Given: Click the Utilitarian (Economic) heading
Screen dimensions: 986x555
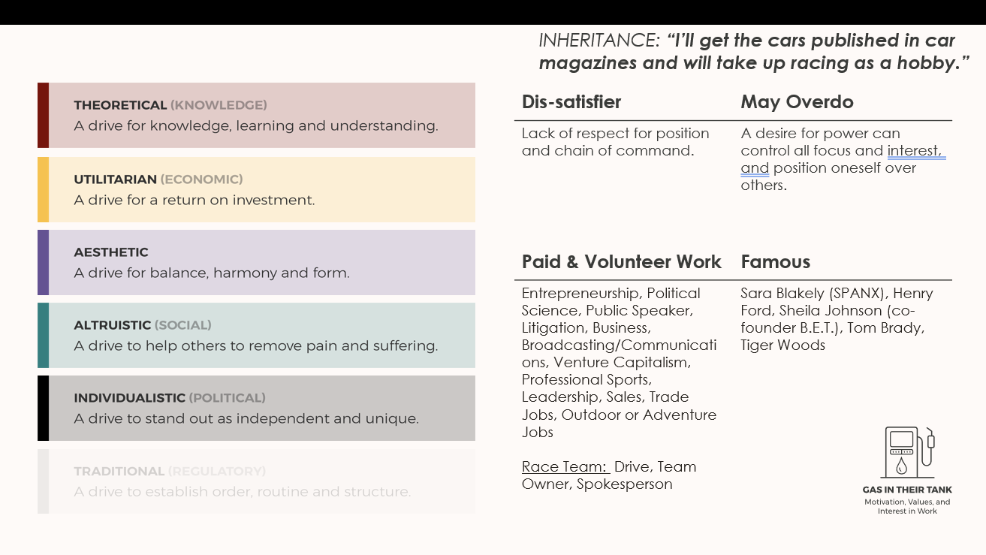Looking at the screenshot, I should tap(158, 179).
